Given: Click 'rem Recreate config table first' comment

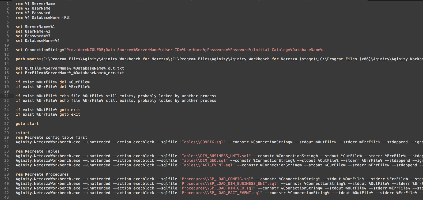Looking at the screenshot, I should point(52,138).
